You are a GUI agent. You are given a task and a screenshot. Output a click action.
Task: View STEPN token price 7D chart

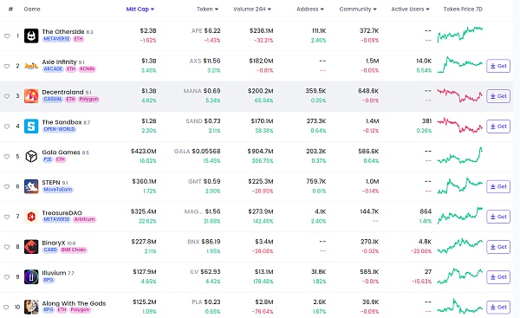(460, 186)
